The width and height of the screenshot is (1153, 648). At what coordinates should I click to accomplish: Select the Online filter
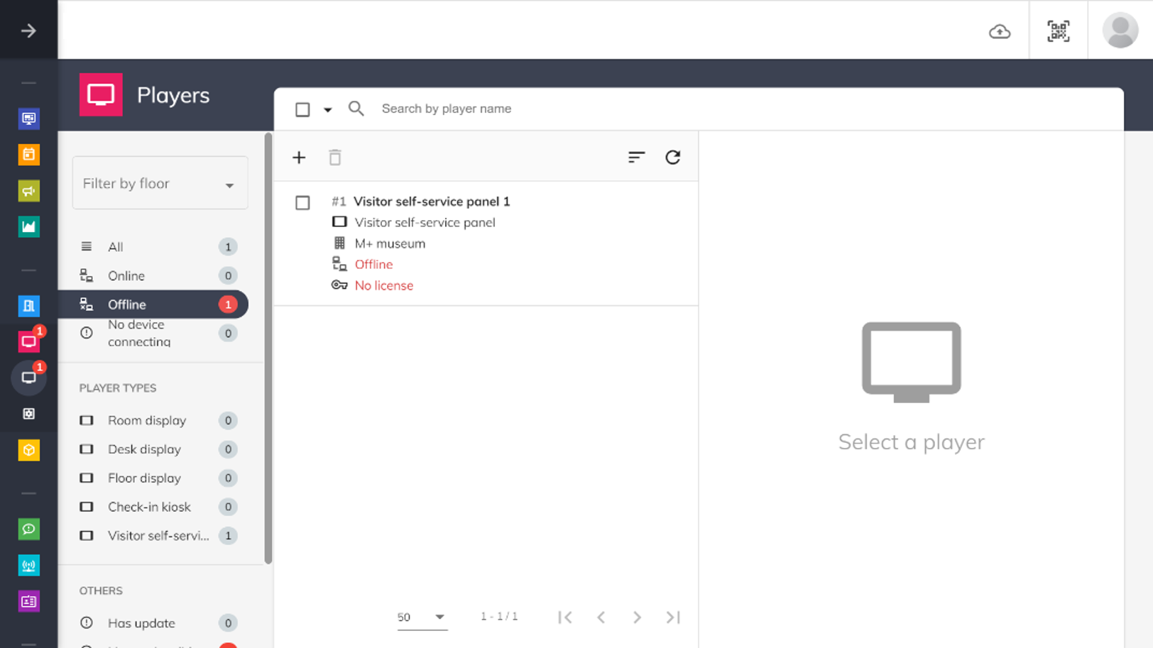[x=126, y=276]
